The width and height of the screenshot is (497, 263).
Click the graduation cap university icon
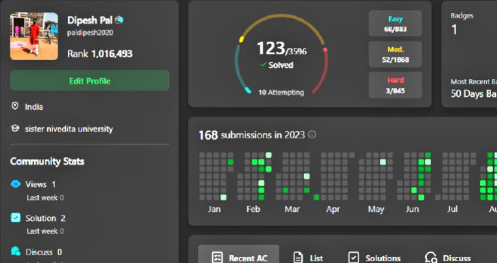pos(15,129)
